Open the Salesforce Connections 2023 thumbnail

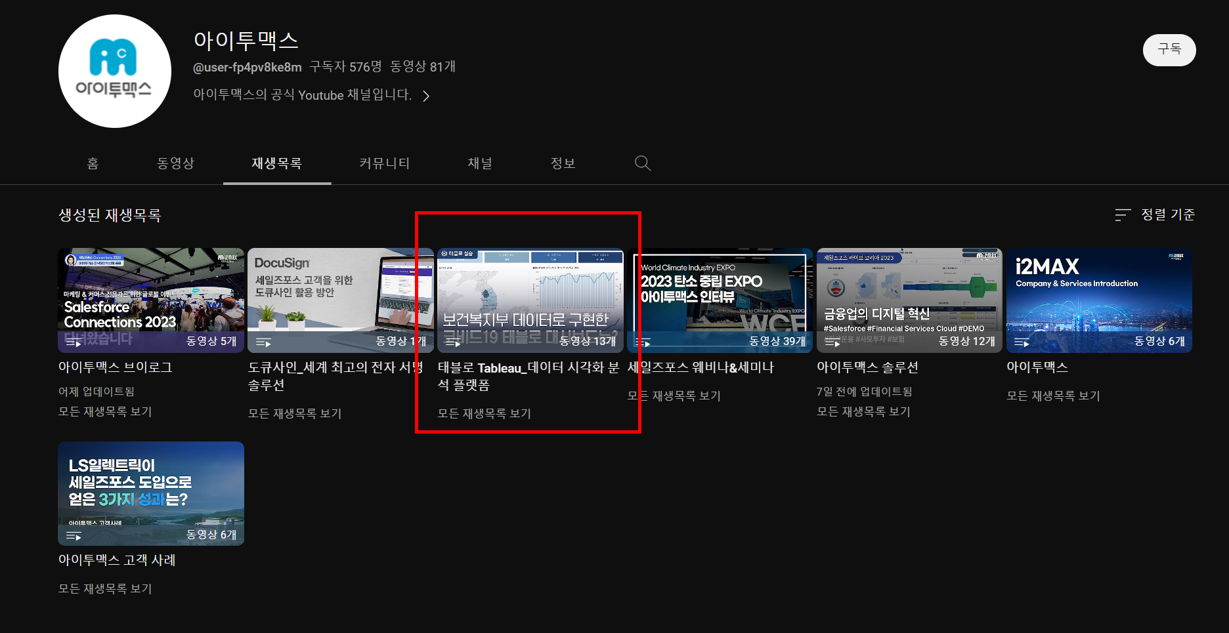(x=151, y=300)
